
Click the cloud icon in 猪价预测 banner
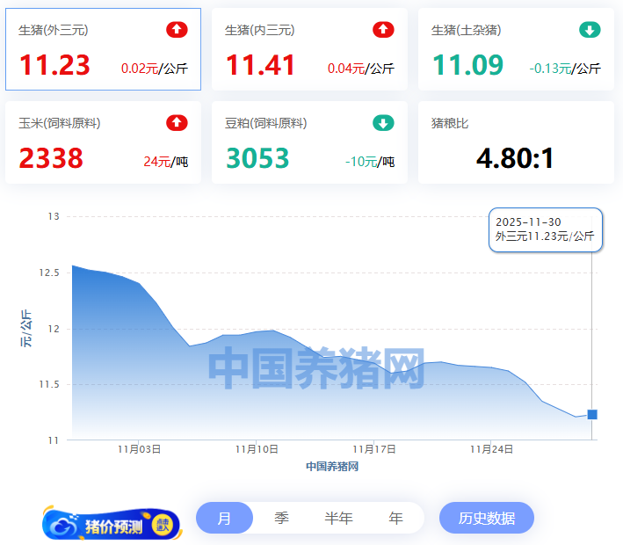coord(63,525)
